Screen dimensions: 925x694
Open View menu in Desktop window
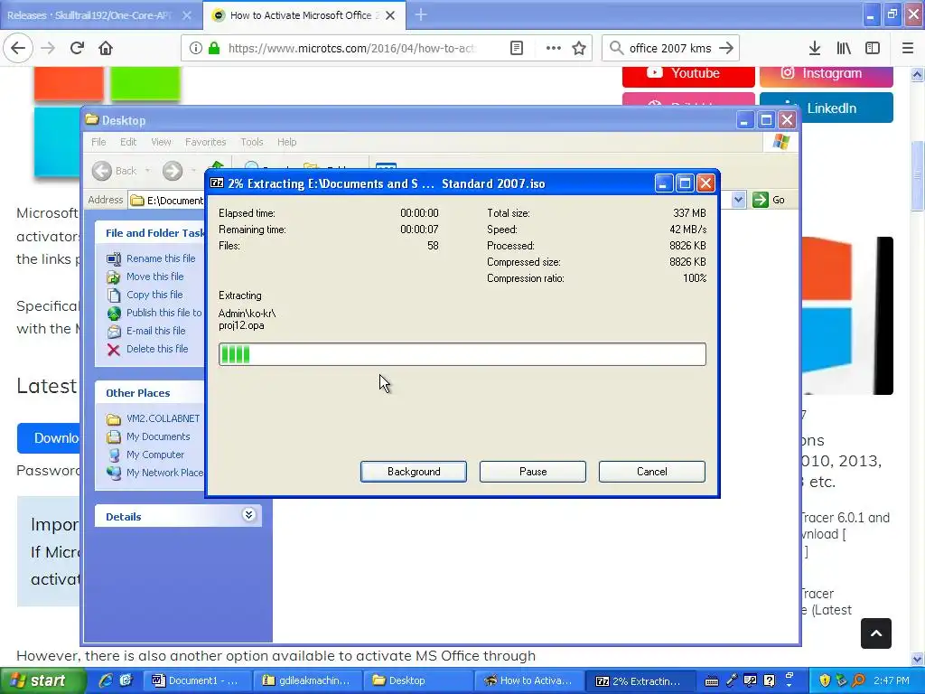pyautogui.click(x=161, y=142)
